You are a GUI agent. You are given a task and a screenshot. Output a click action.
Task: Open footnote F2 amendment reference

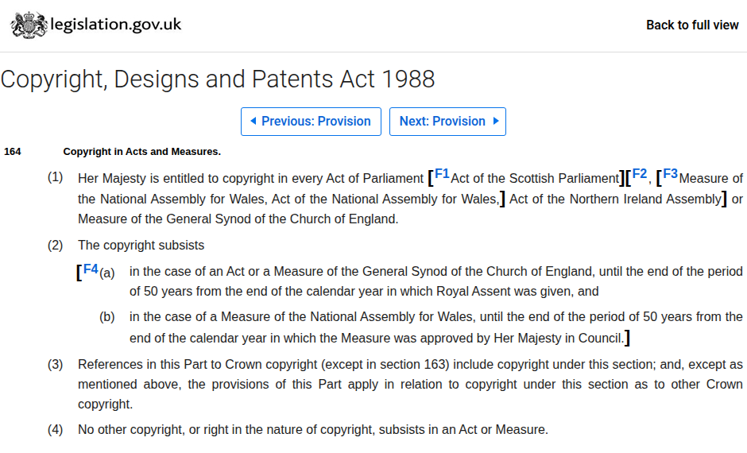coord(640,174)
